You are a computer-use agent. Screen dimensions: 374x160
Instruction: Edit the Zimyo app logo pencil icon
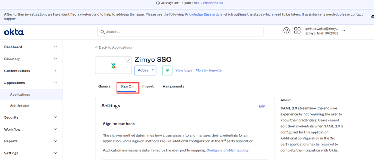tap(129, 60)
